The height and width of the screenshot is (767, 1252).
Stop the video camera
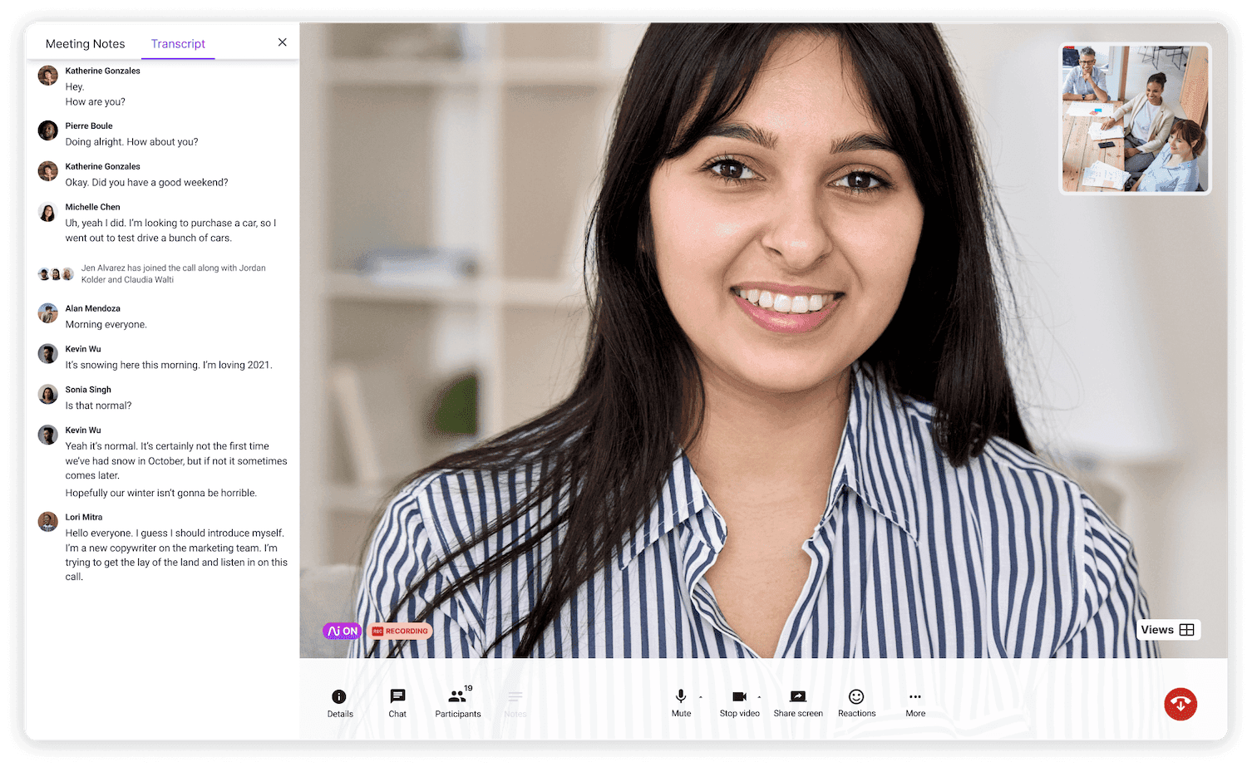click(738, 702)
